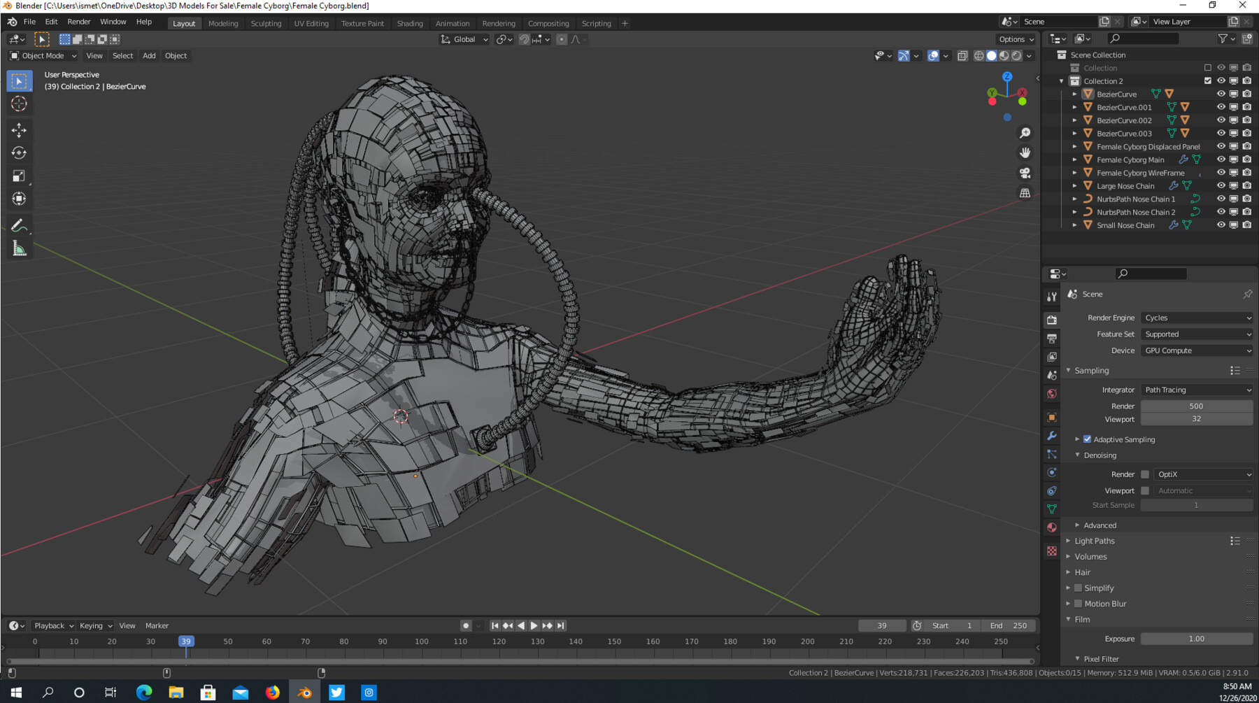Hide Large Nose Chain in viewport
The width and height of the screenshot is (1259, 703).
[x=1221, y=186]
